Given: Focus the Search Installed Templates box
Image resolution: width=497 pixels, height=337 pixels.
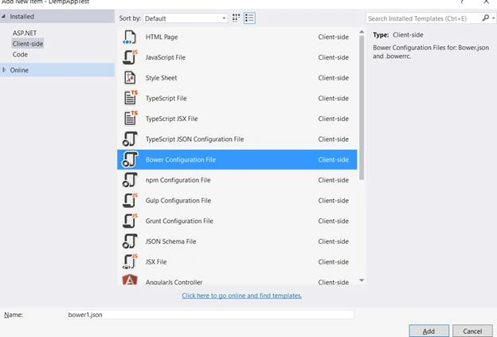Looking at the screenshot, I should [x=423, y=18].
